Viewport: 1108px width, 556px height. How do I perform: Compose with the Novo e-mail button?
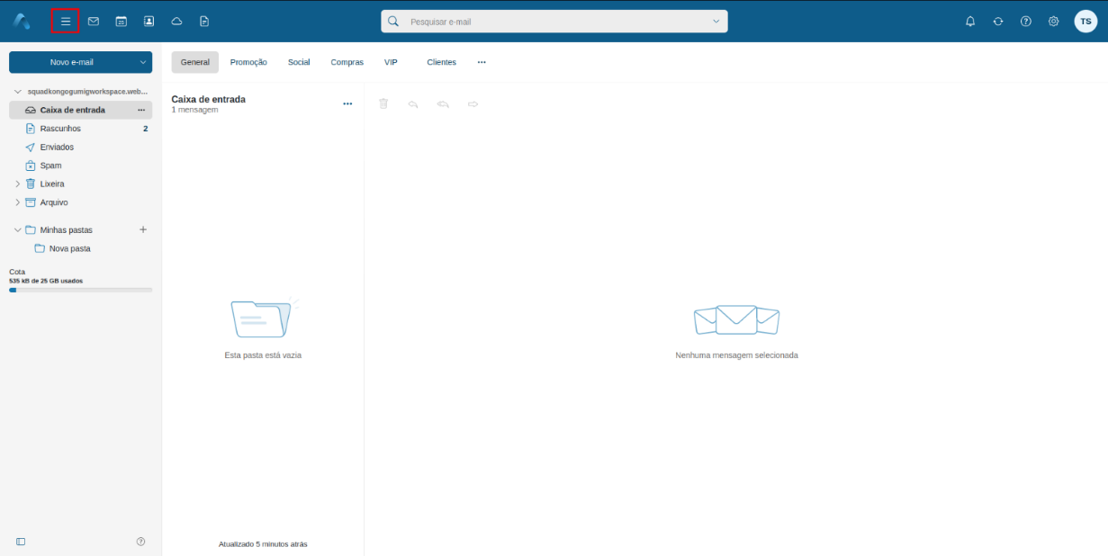72,62
